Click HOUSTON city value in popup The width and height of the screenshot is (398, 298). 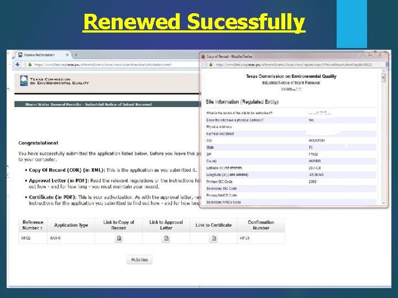pos(317,141)
